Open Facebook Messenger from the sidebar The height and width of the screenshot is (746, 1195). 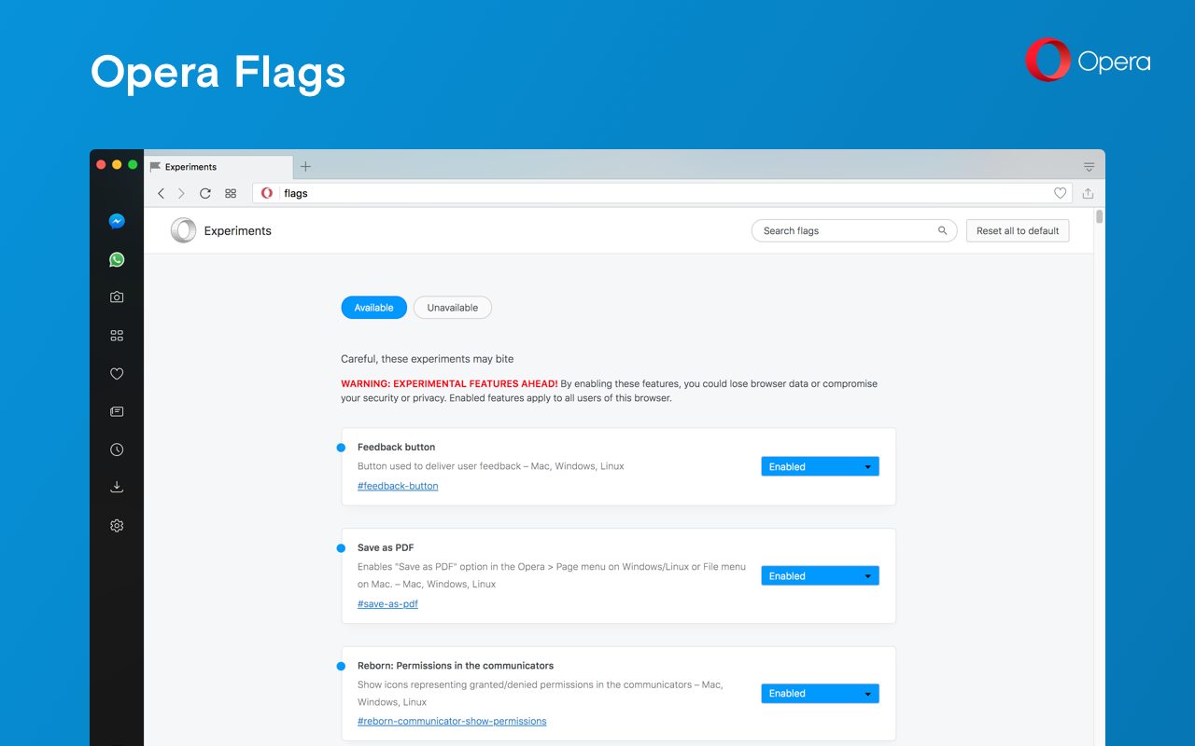(116, 221)
